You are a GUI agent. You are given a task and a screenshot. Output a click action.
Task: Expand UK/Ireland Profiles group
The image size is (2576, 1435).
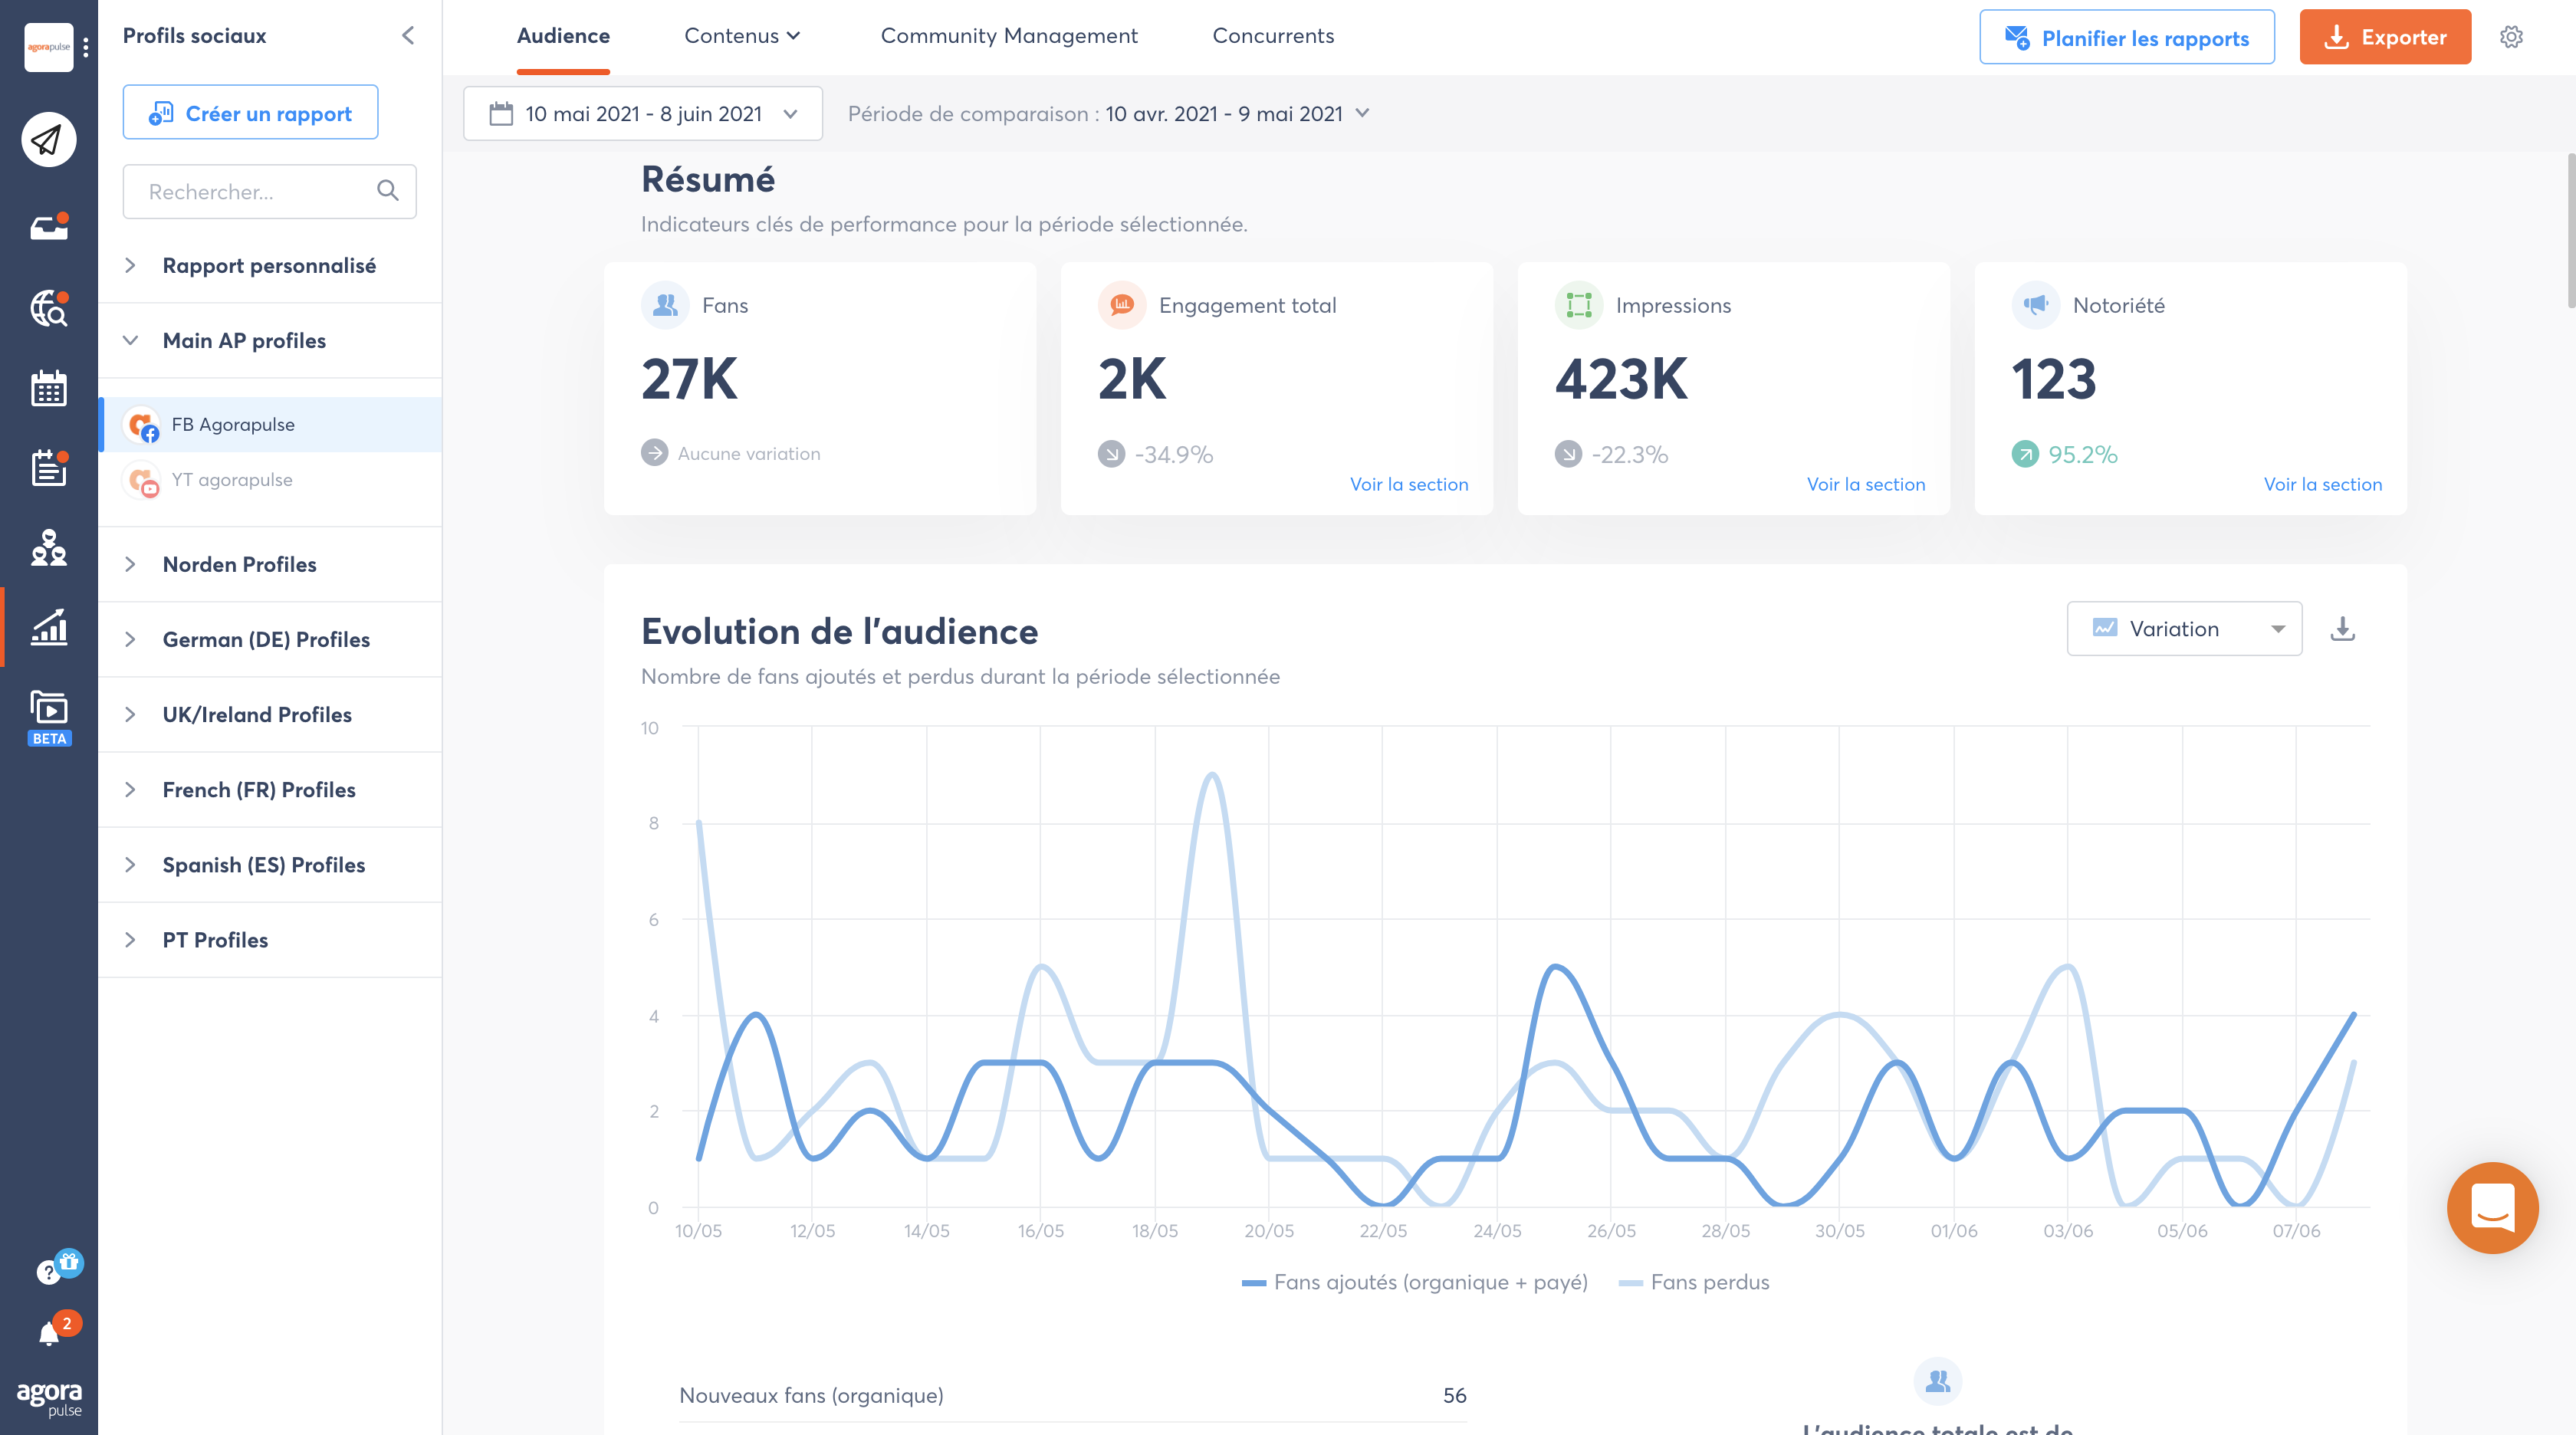point(270,714)
